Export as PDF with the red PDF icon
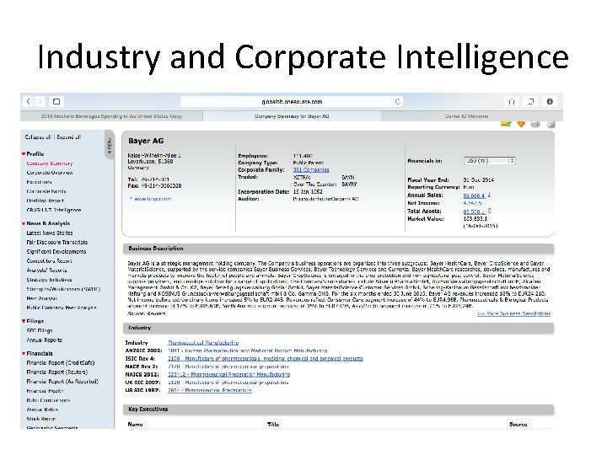Screen dimensions: 607x455 (x=551, y=124)
